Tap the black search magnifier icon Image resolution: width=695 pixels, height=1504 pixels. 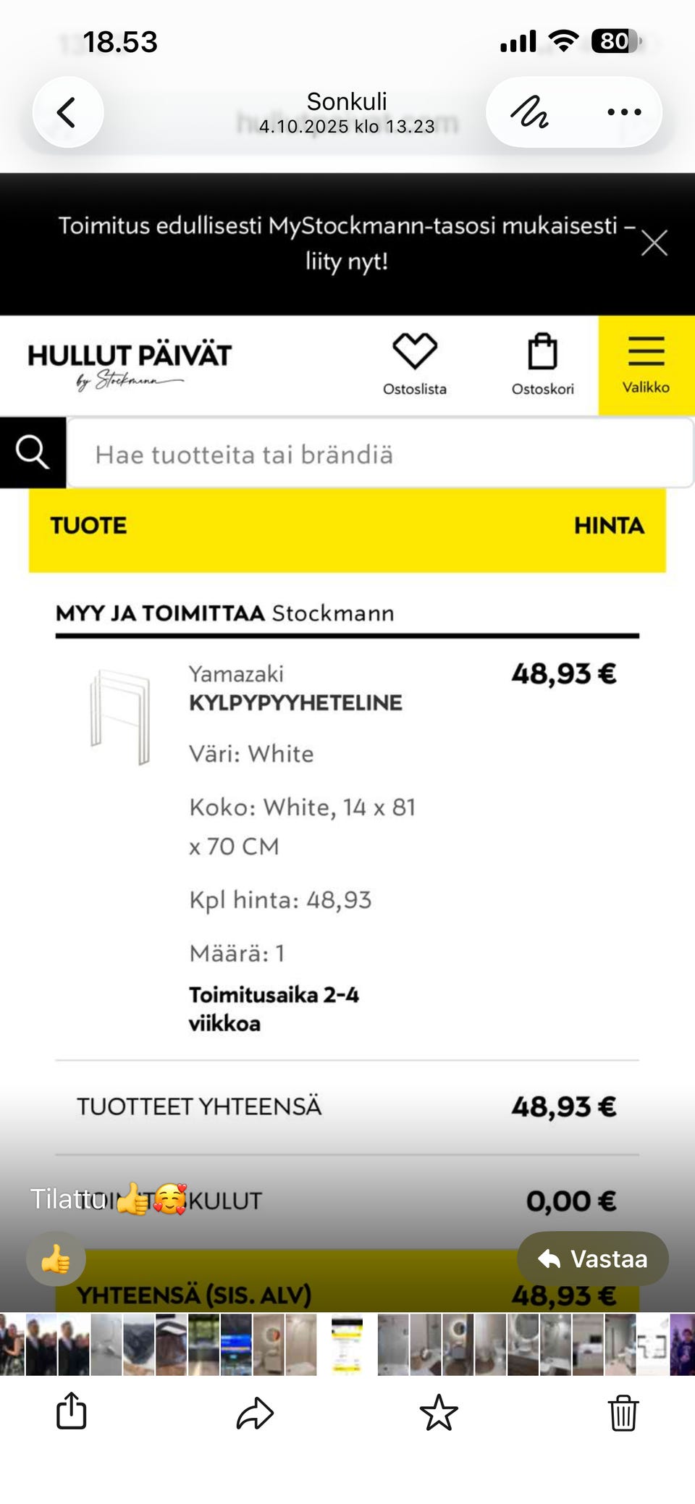pos(33,453)
